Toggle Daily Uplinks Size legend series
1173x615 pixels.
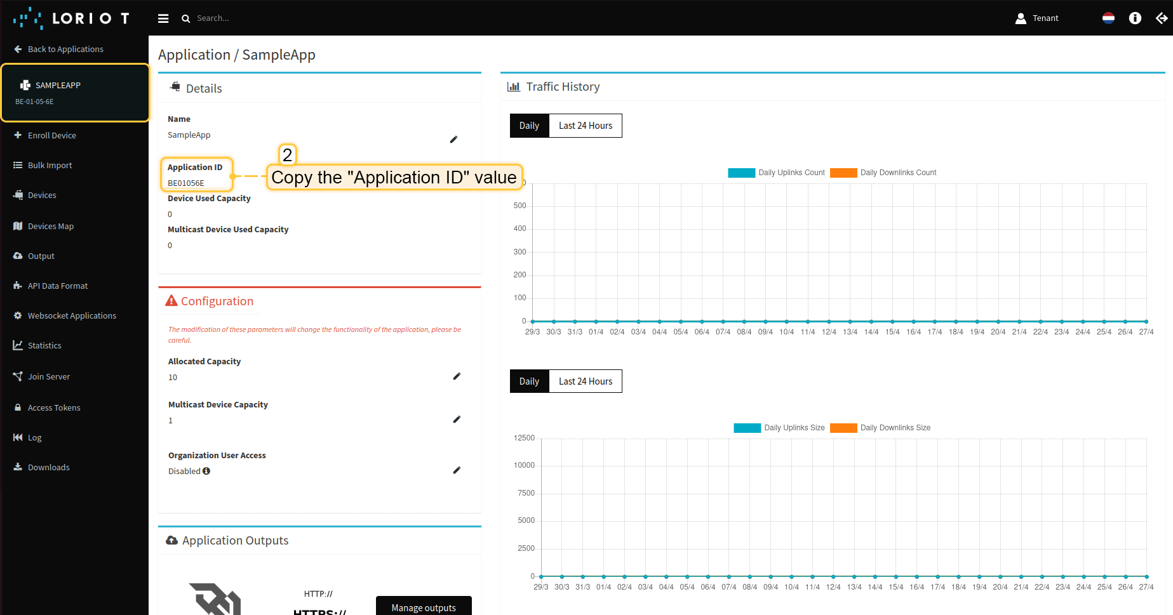coord(779,428)
